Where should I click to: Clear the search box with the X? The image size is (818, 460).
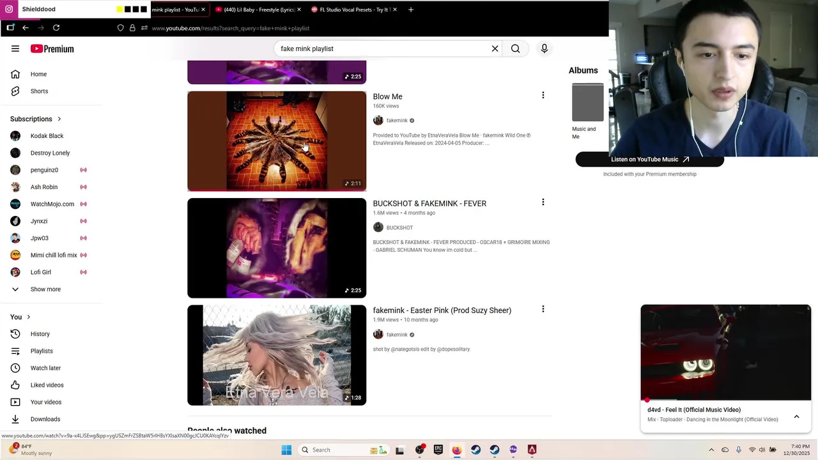(x=495, y=49)
